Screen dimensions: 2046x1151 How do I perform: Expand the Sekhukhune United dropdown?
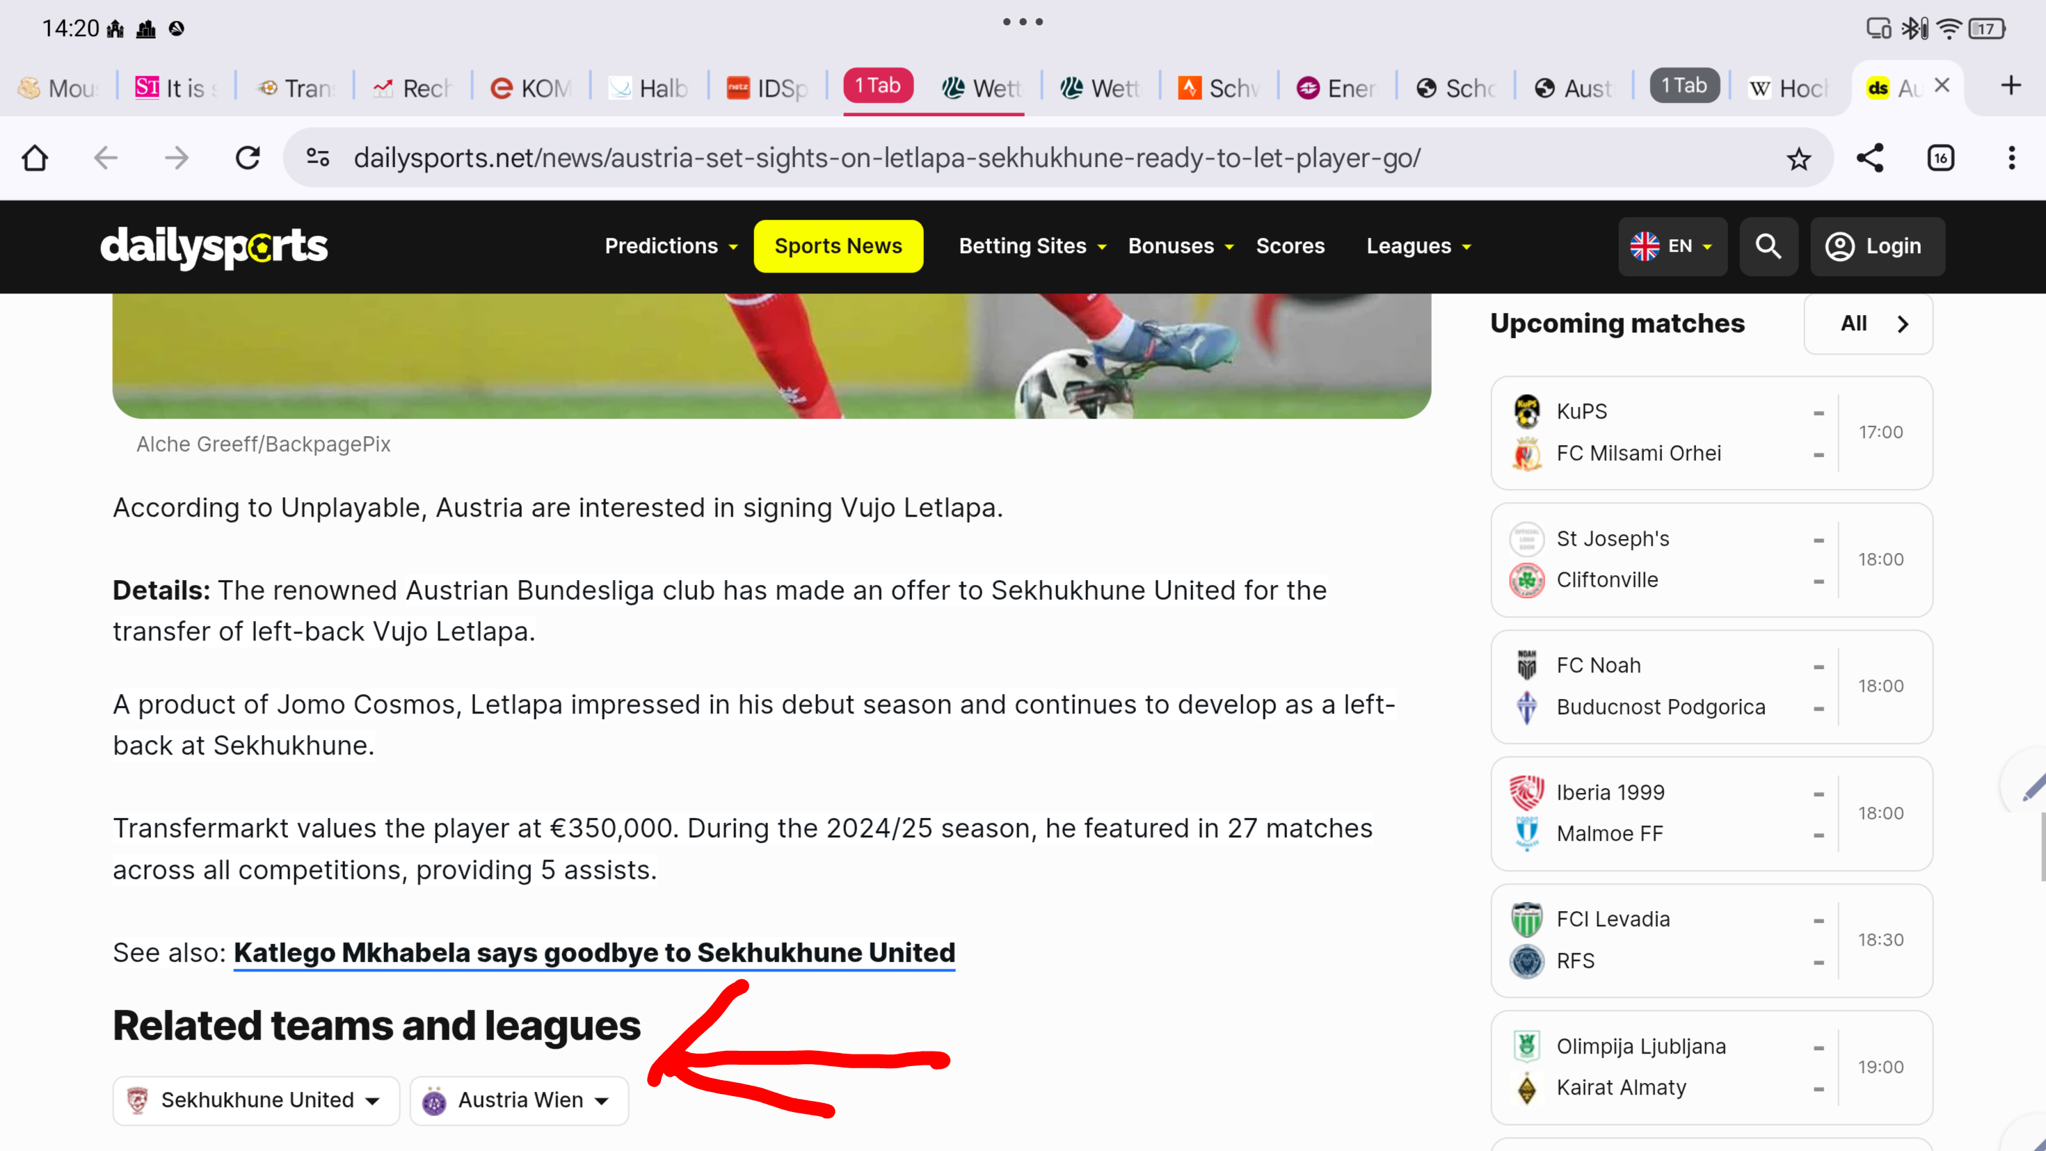pyautogui.click(x=256, y=1100)
